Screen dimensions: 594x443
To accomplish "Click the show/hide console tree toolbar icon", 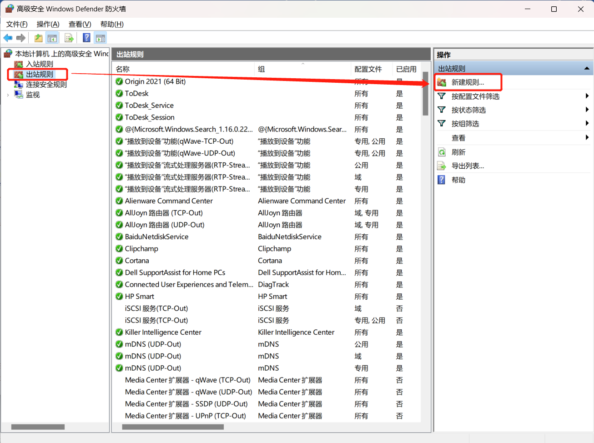I will point(52,38).
